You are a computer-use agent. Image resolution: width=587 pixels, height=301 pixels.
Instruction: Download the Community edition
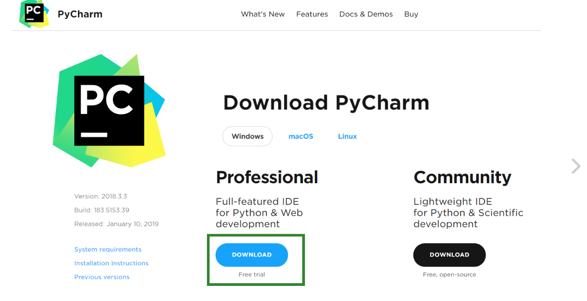coord(449,255)
